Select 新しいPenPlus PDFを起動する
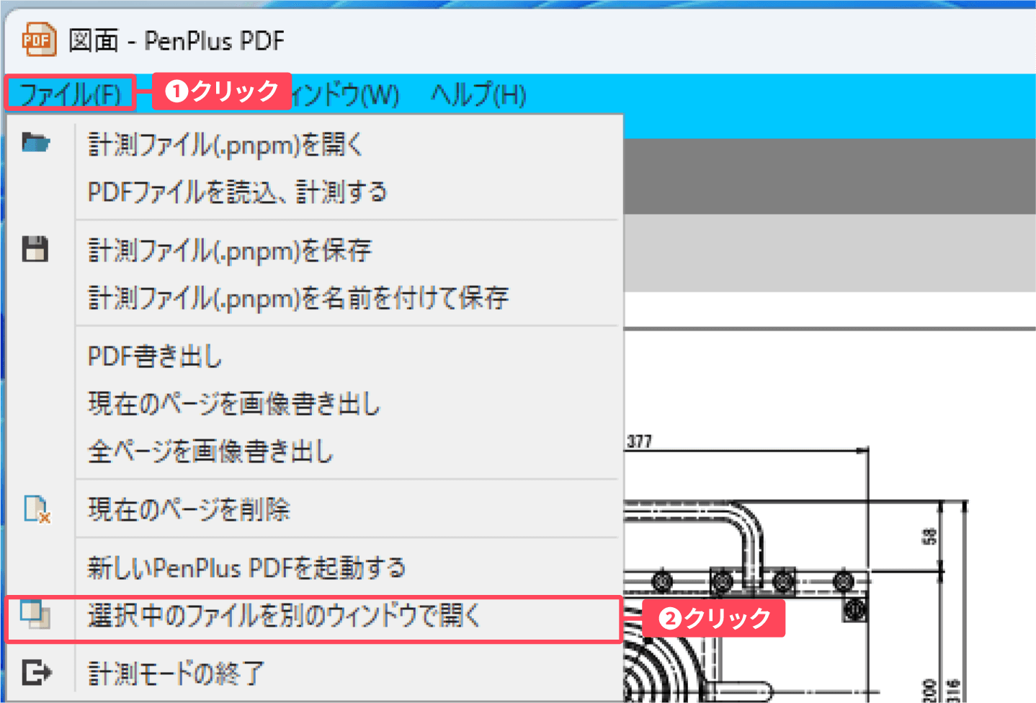Viewport: 1036px width, 703px height. [246, 568]
